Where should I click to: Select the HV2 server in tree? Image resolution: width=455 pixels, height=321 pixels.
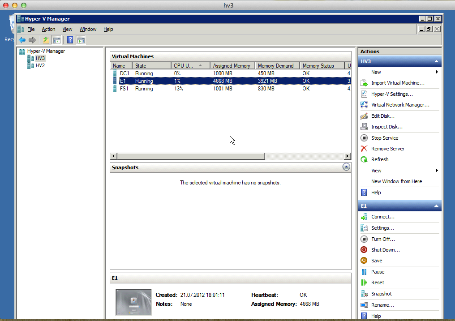click(x=40, y=65)
